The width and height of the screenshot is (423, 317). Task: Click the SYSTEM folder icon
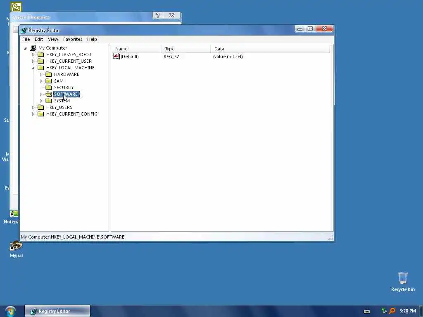pos(49,101)
